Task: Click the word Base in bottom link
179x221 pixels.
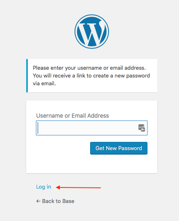Action: pos(68,201)
